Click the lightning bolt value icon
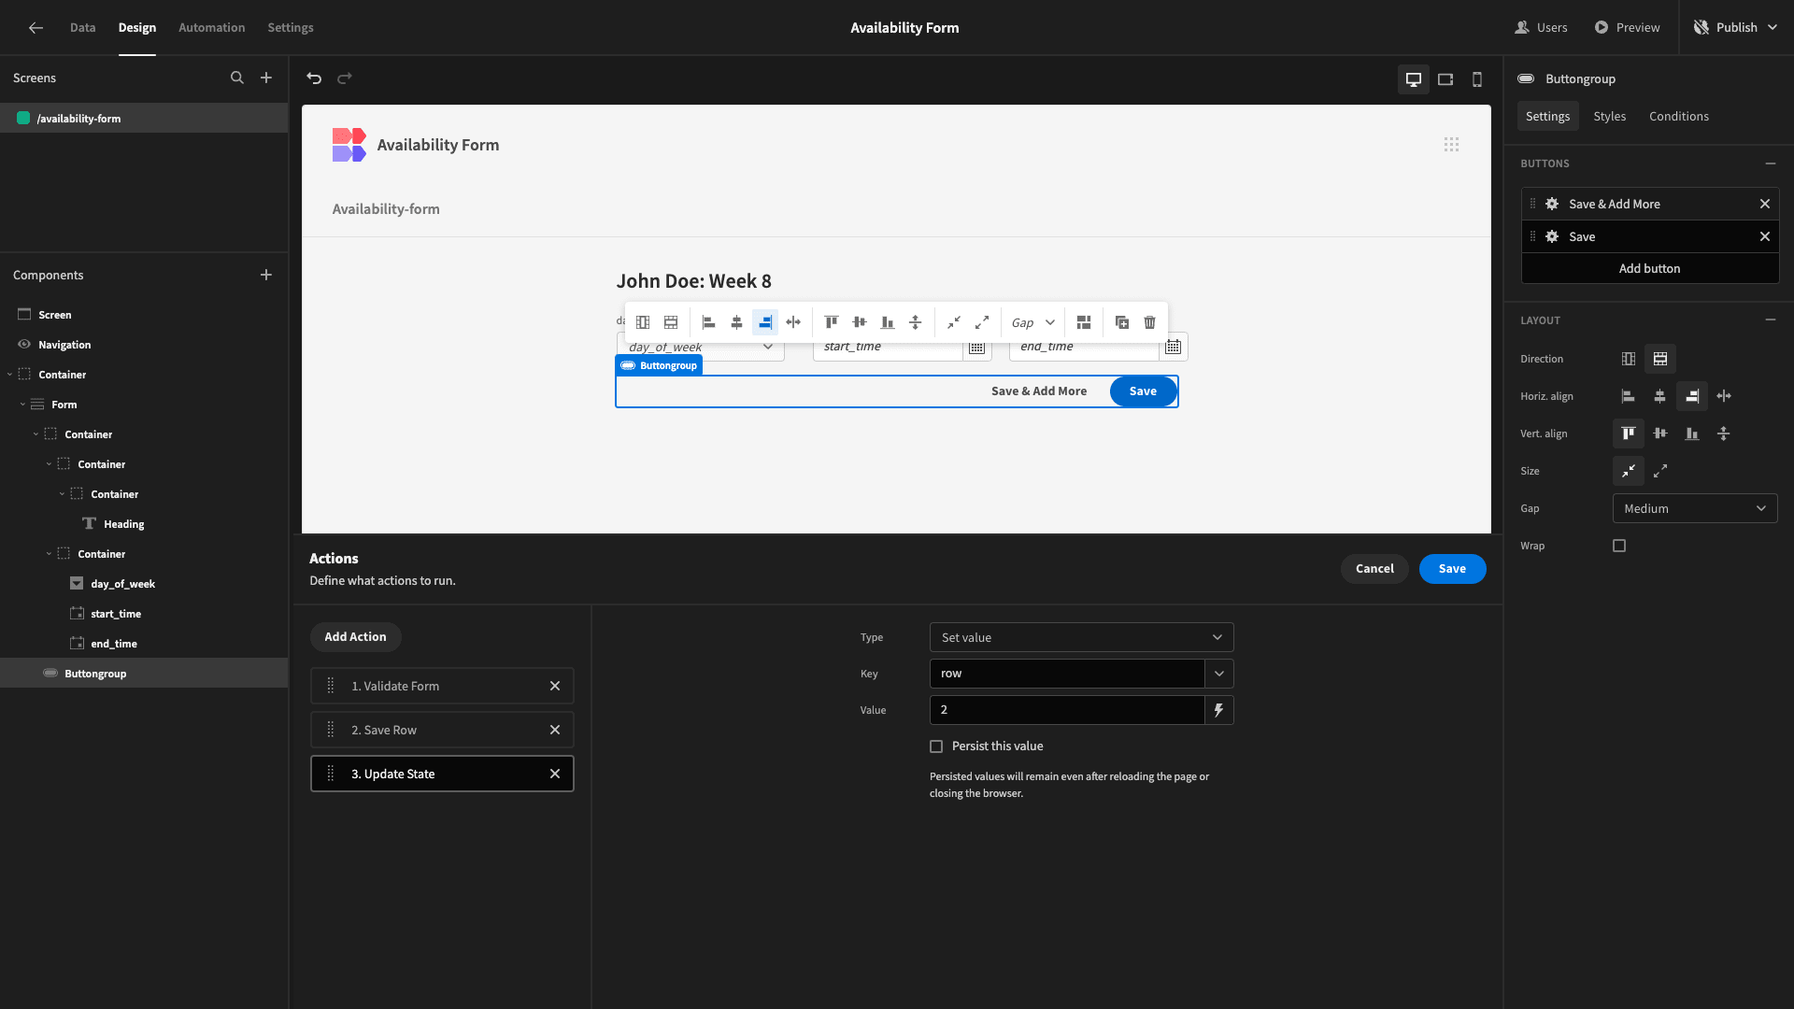This screenshot has width=1794, height=1009. [x=1218, y=710]
